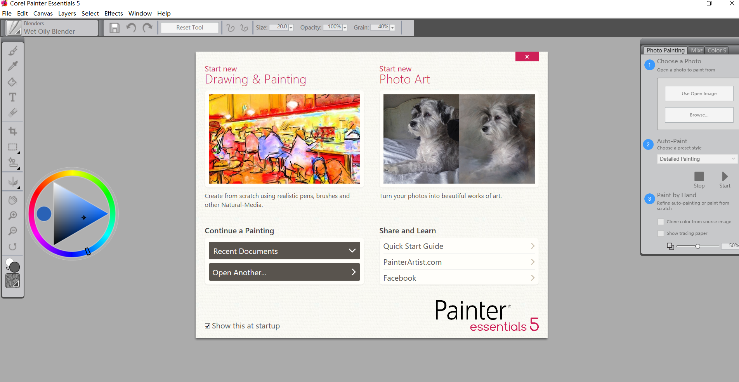The width and height of the screenshot is (739, 382).
Task: Open the Opacity slider dropdown arrow
Action: [x=345, y=28]
